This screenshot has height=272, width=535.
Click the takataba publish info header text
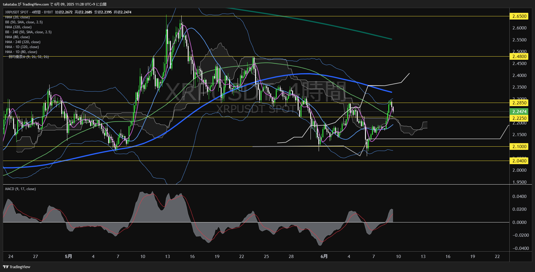(x=55, y=4)
